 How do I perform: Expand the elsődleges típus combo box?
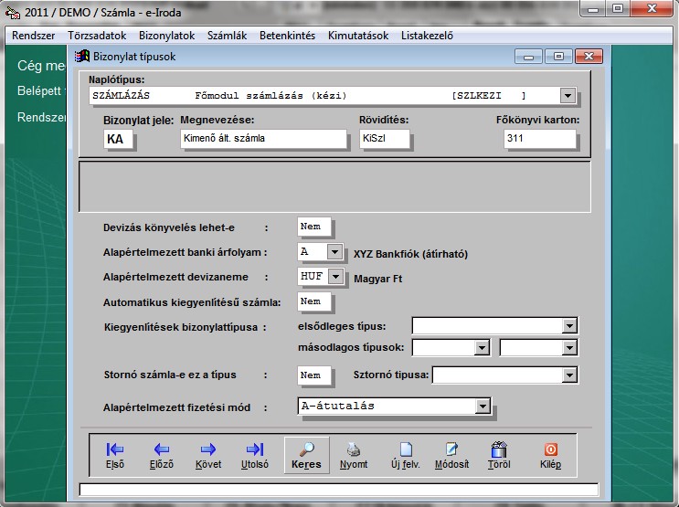point(569,326)
